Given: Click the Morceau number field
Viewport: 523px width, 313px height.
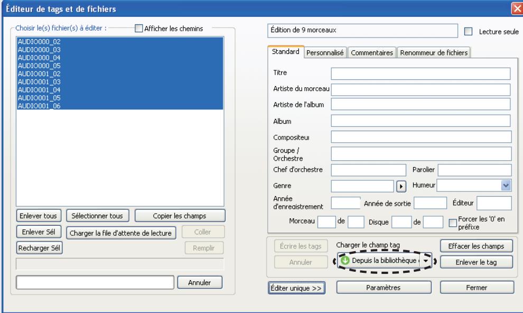Looking at the screenshot, I should point(326,222).
